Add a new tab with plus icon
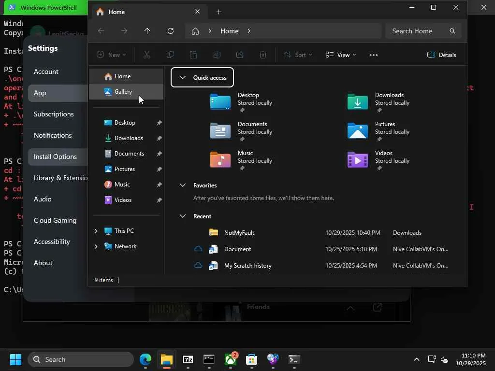This screenshot has height=371, width=495. pos(219,12)
